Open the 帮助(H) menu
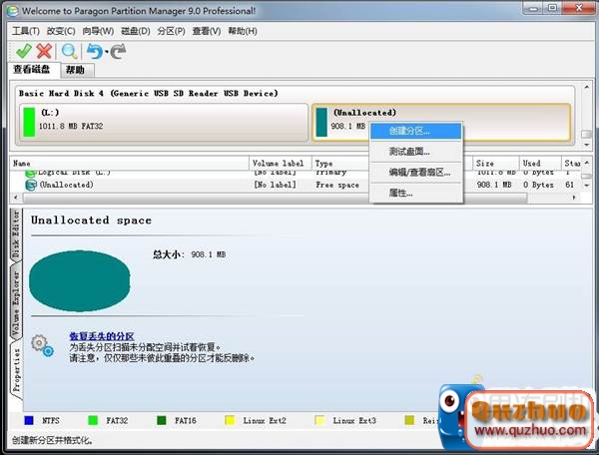The image size is (599, 455). click(243, 31)
